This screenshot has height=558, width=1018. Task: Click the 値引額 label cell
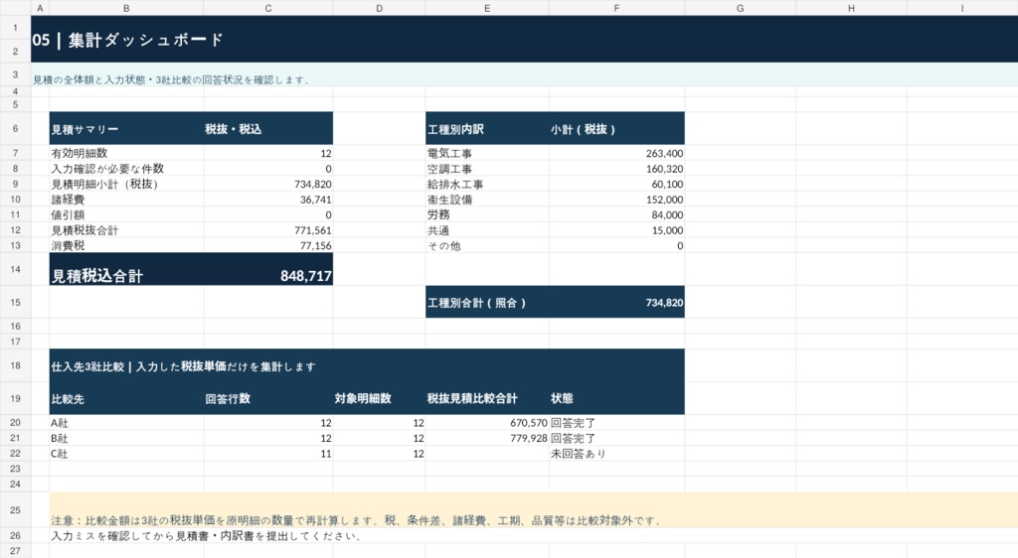126,214
